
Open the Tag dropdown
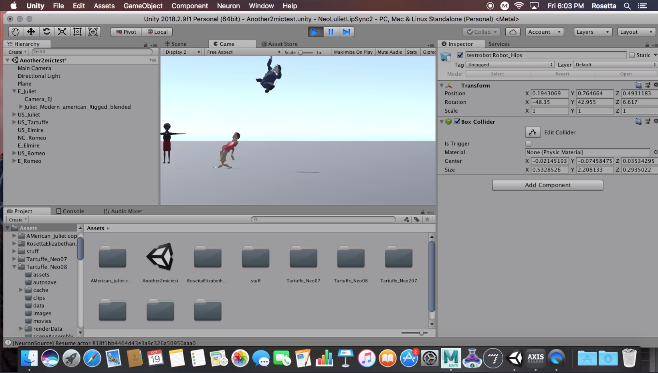point(510,65)
